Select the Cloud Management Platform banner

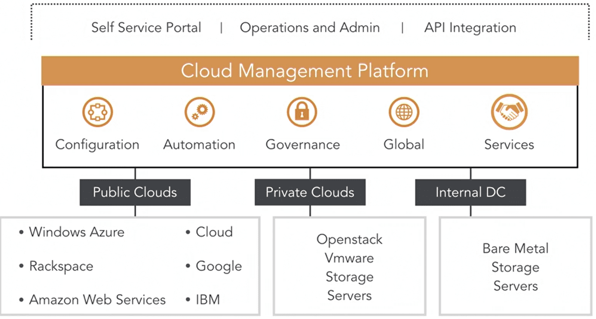pyautogui.click(x=310, y=71)
